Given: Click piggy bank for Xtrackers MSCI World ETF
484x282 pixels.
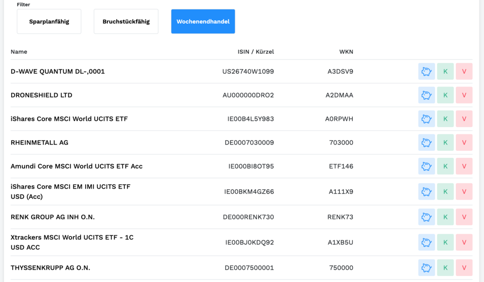Looking at the screenshot, I should click(x=426, y=242).
